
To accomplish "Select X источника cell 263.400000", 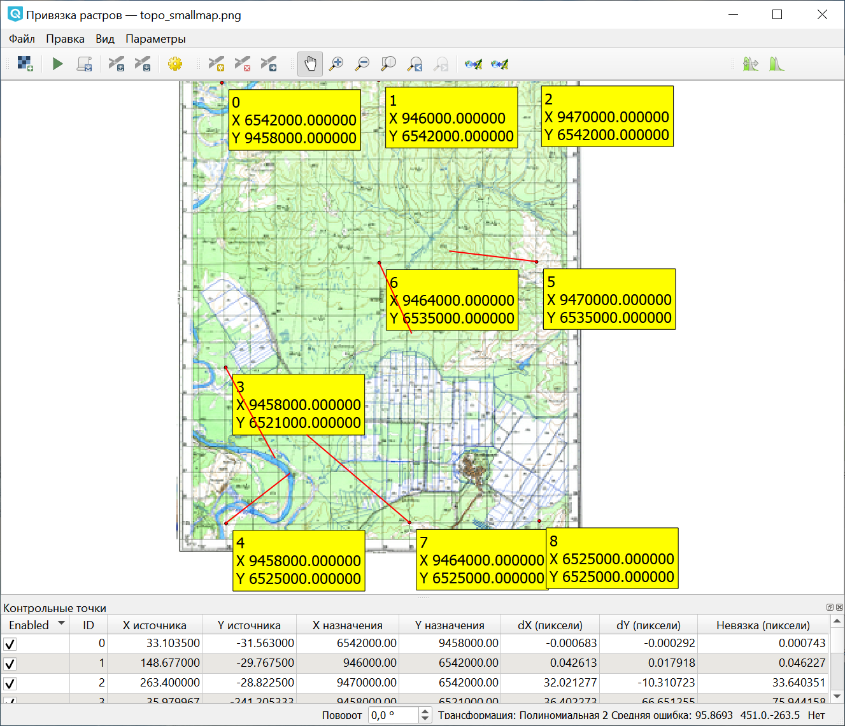I will pos(155,683).
